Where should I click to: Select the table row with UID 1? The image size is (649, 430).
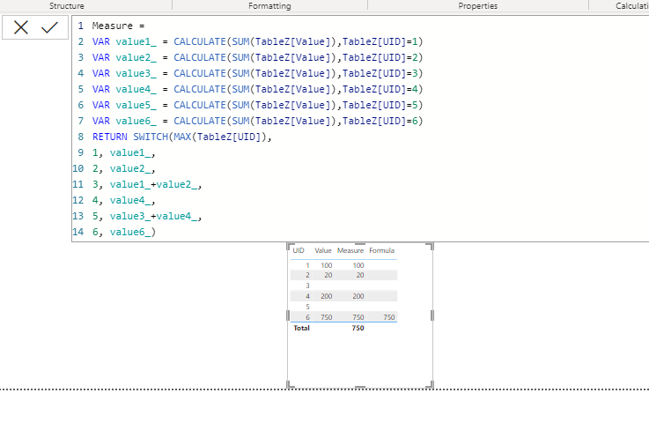click(343, 265)
